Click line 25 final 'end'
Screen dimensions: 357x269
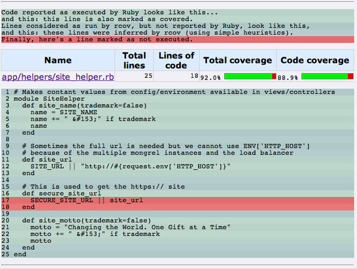pos(178,255)
